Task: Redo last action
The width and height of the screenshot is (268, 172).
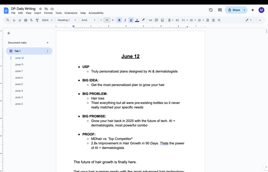Action: pos(20,20)
